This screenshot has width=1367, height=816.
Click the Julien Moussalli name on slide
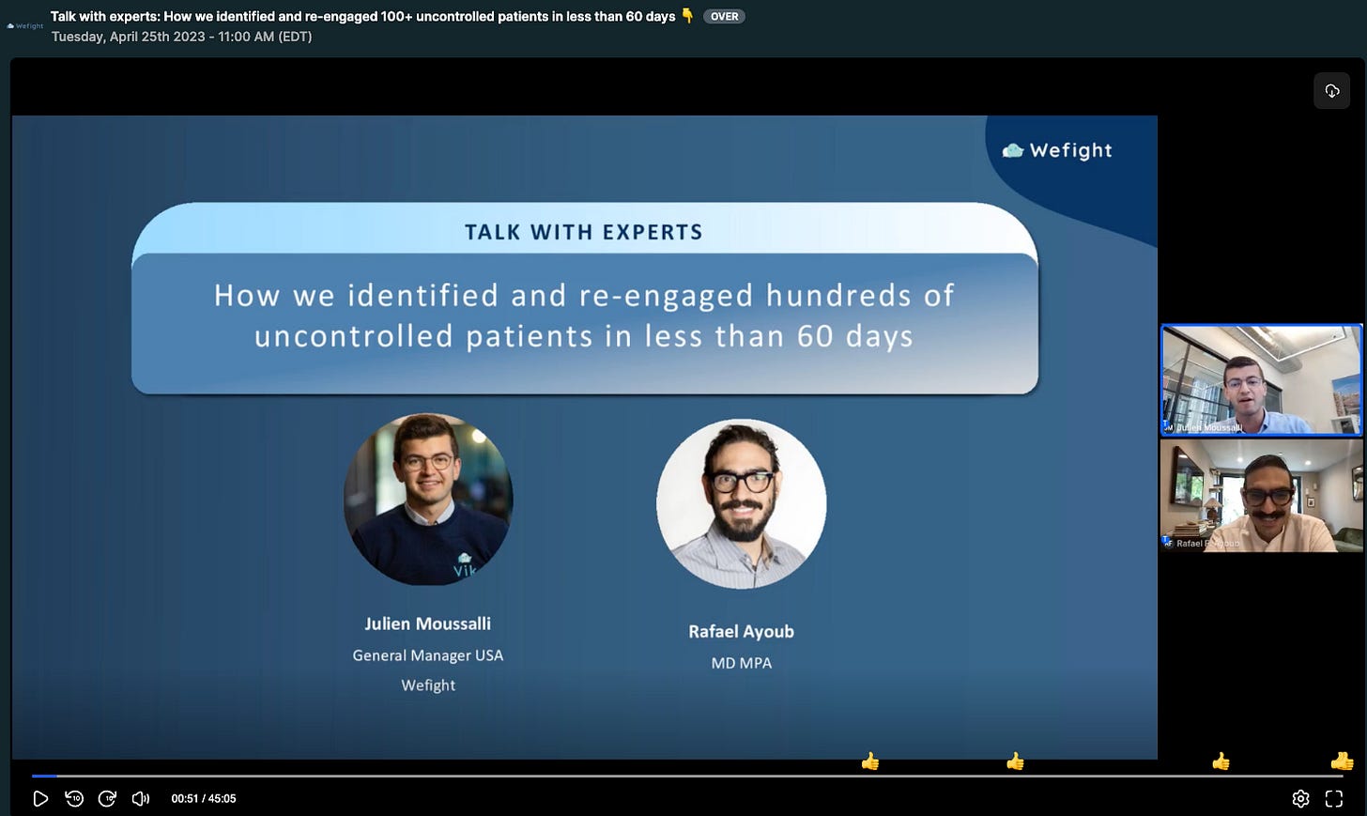click(x=427, y=624)
